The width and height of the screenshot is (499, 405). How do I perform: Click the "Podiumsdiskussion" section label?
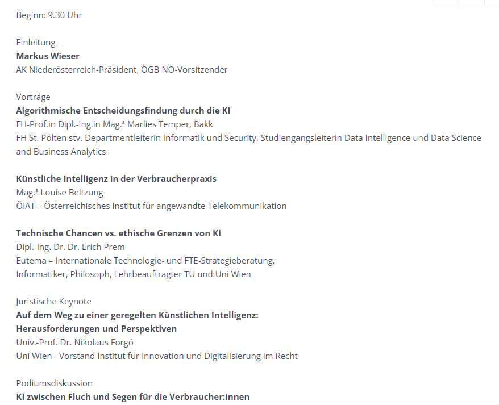pos(54,383)
